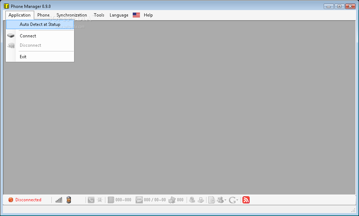Screen dimensions: 359x216
Task: Open the Synchronization menu
Action: click(72, 15)
